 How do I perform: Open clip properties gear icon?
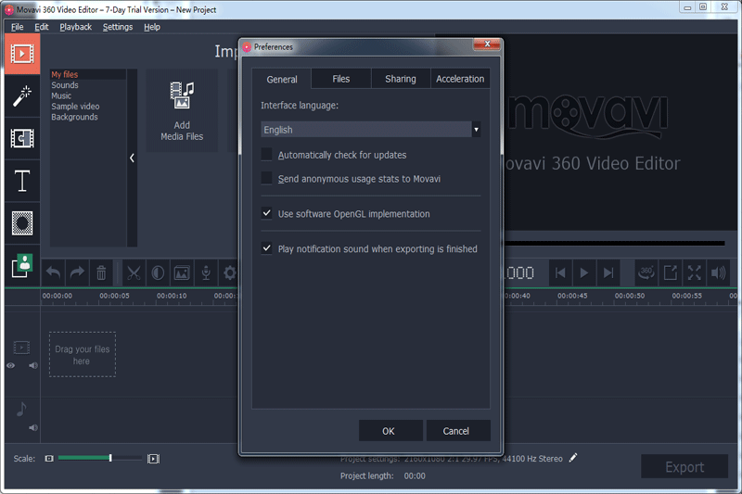[229, 272]
